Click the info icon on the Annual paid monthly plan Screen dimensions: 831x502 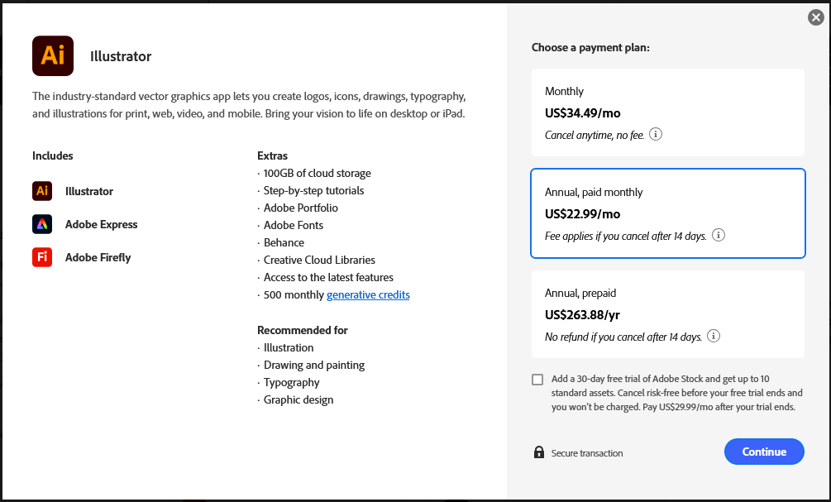click(x=719, y=235)
